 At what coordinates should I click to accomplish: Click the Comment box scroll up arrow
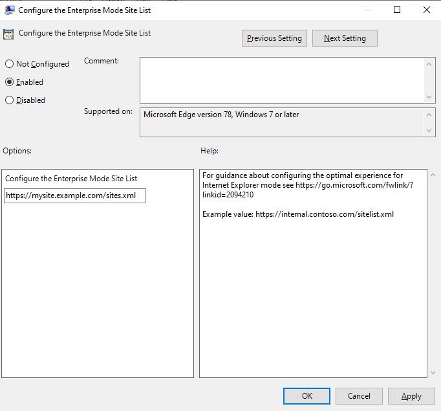(x=429, y=64)
